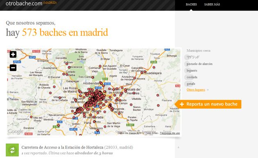Screen dimensions: 258x158
Task: Click the otrobache.com logo
Action: [24, 3]
